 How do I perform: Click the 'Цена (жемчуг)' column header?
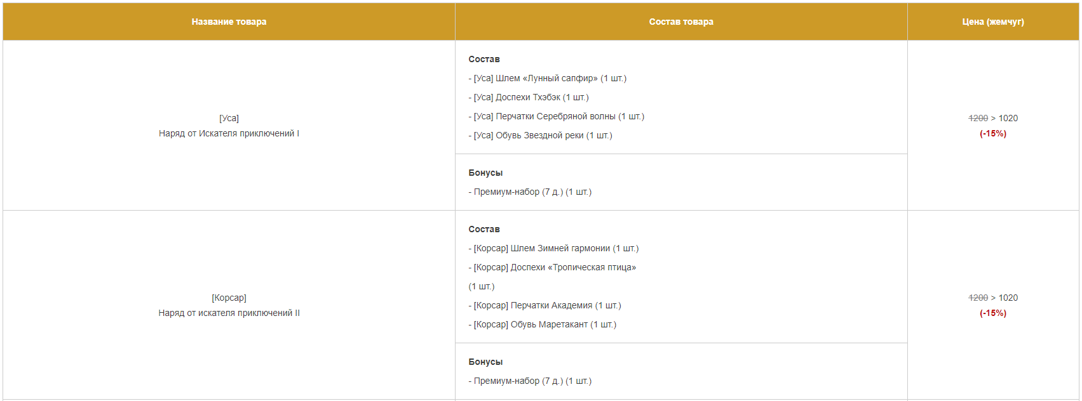tap(992, 22)
